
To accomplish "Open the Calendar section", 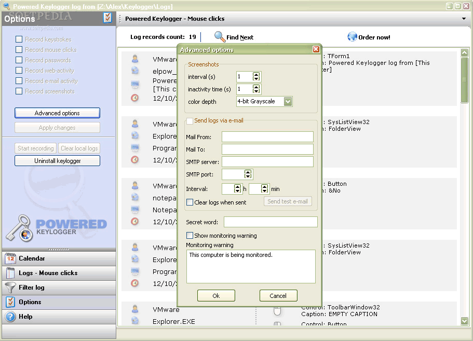I will click(59, 258).
